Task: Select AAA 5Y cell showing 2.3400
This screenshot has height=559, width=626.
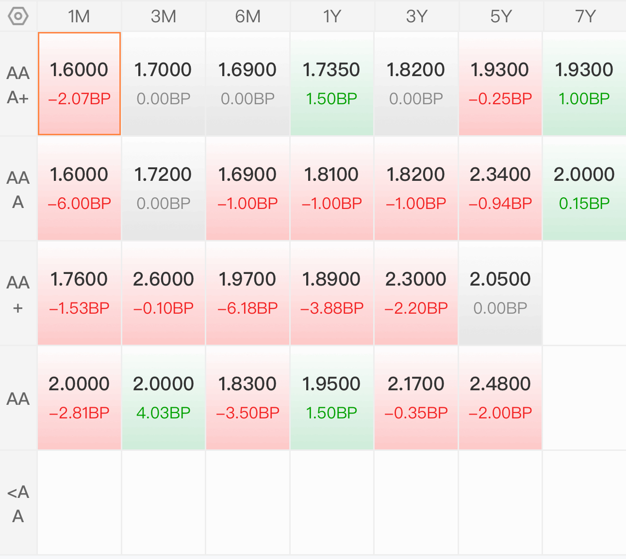Action: click(x=500, y=189)
